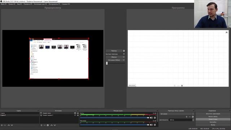Move scene down with arrow icon
Screen dimensions: 231x130
[x=12, y=125]
